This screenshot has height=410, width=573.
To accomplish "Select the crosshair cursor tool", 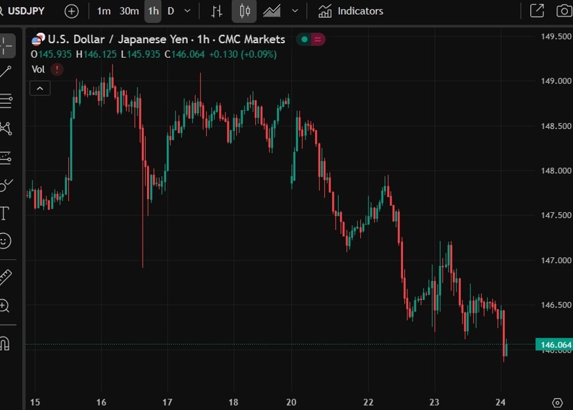I will (6, 45).
